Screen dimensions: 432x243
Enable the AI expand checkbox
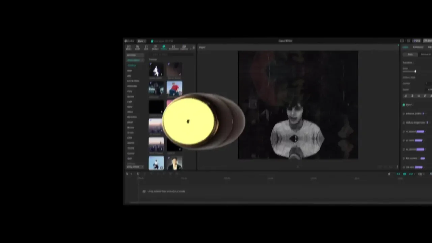coord(404,132)
